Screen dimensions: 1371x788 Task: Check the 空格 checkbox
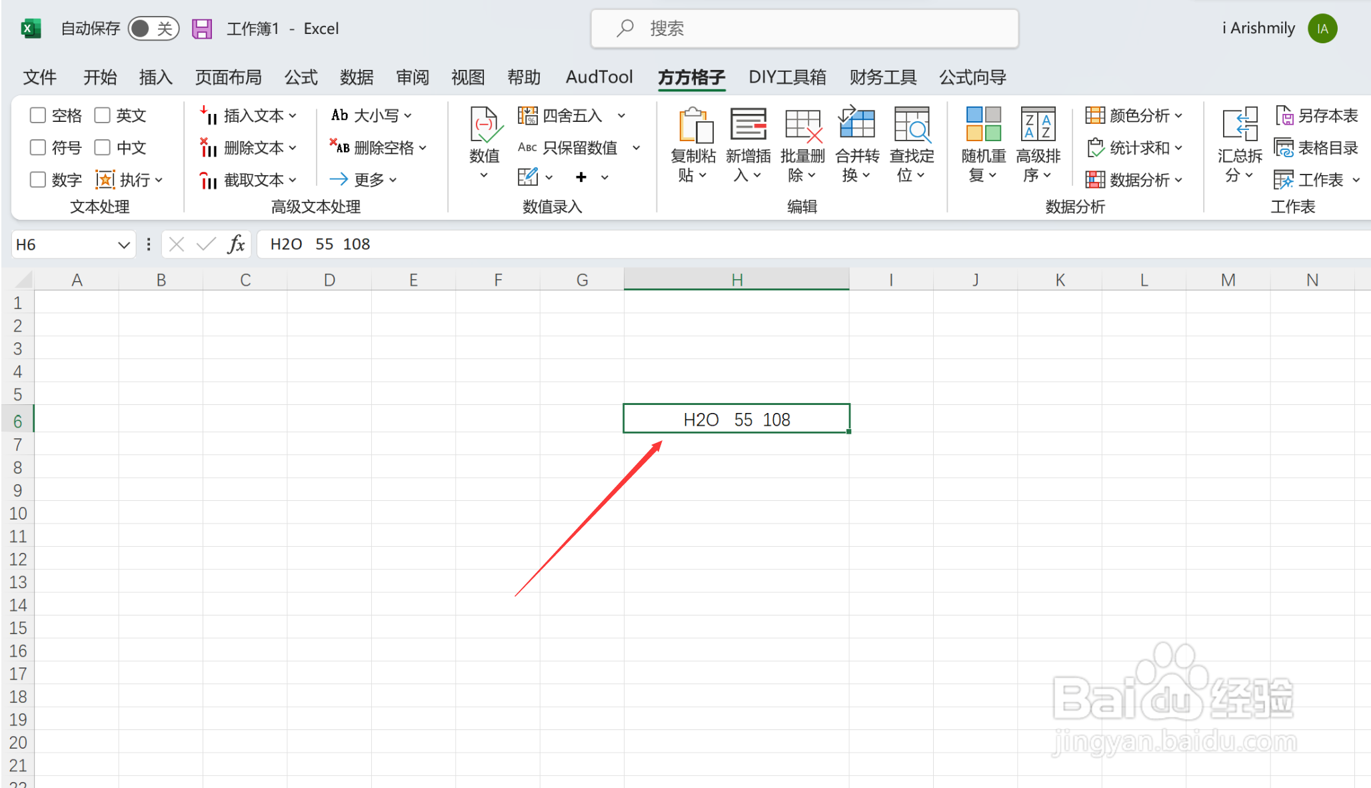[x=38, y=115]
